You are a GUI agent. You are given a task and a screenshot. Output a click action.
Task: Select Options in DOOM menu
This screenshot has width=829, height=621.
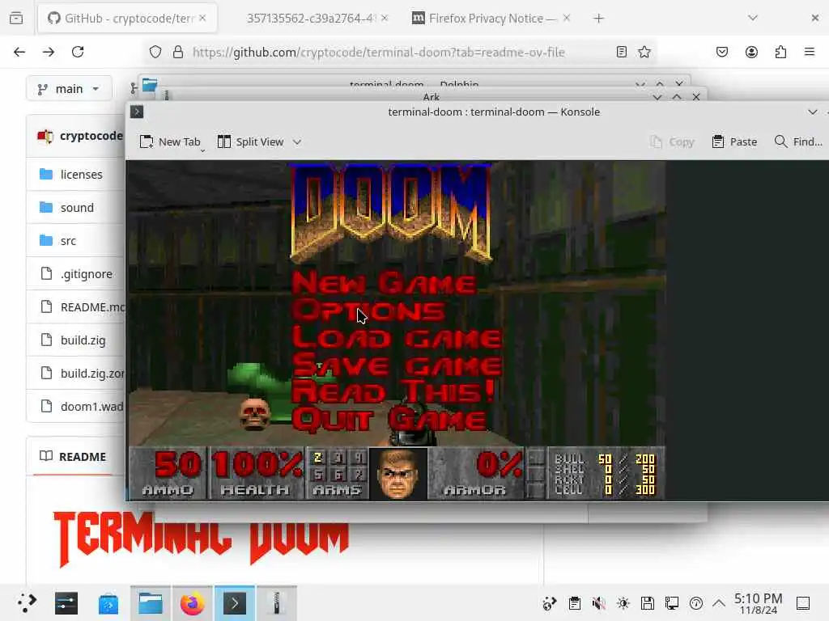pos(368,310)
